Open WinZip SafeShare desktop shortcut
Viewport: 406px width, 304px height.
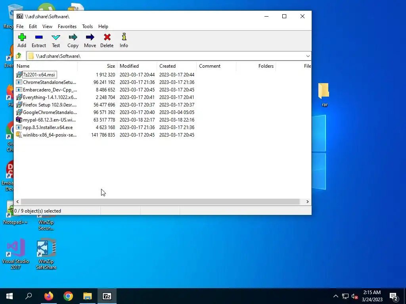pos(46,254)
